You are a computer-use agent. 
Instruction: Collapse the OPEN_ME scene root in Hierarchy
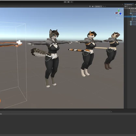[128, 8]
